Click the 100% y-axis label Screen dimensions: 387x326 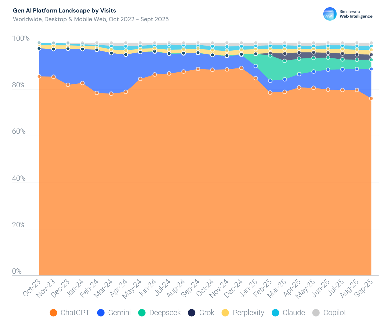coord(21,38)
